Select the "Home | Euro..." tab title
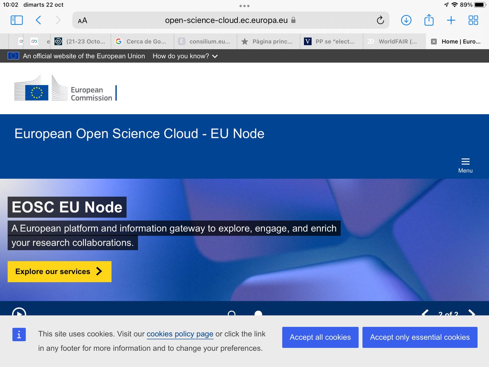Viewport: 489px width, 367px height. (x=461, y=41)
